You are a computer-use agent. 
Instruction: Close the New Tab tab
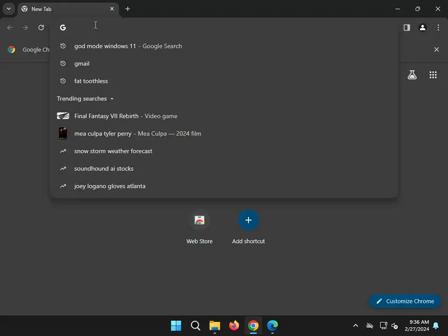[112, 9]
